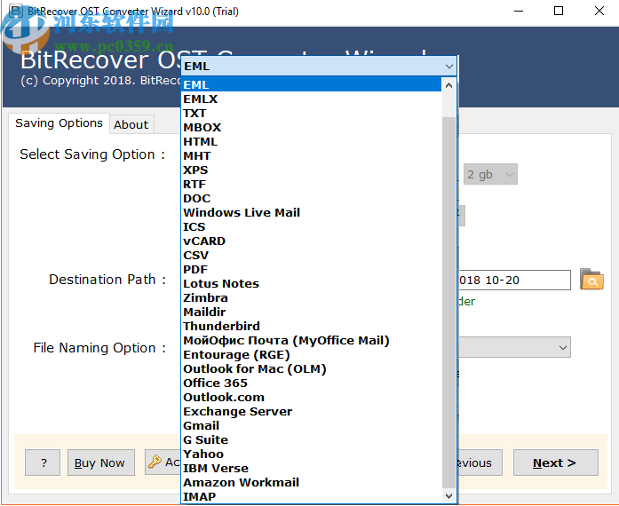Viewport: 619px width, 506px height.
Task: Go back with the Previous button
Action: [480, 463]
